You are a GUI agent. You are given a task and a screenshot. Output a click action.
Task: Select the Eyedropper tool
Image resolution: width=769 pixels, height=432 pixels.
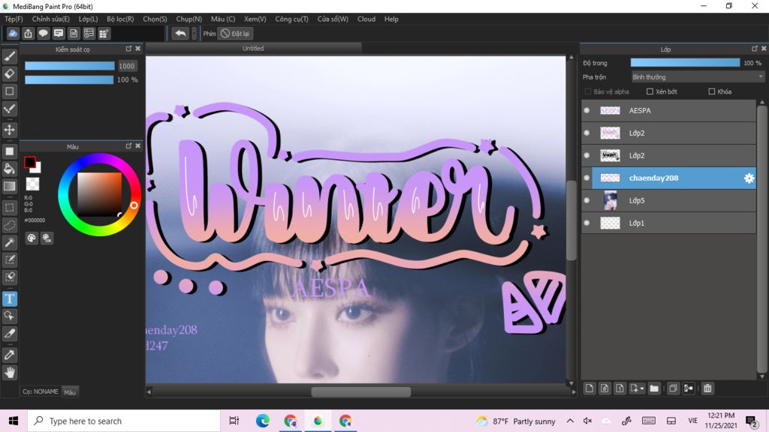9,355
